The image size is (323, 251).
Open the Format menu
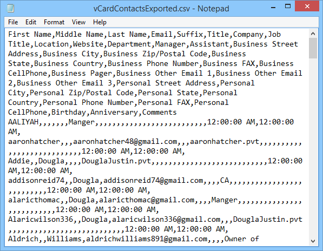tap(54, 22)
